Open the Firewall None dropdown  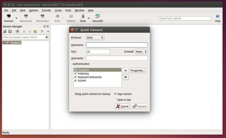coord(141,52)
